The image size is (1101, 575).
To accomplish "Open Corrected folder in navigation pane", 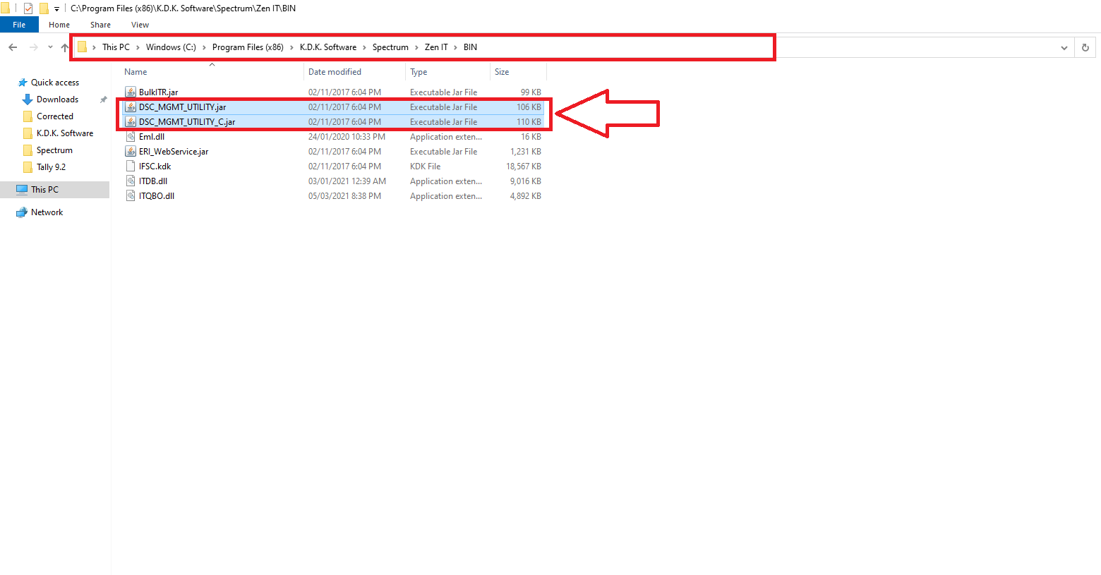I will pos(55,116).
